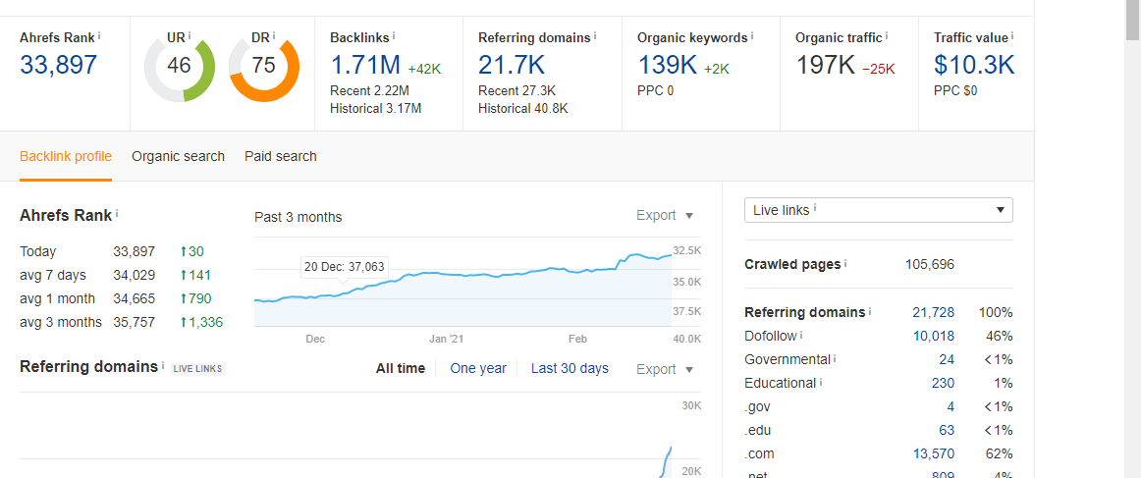
Task: Click the info icon beside UR
Action: [x=190, y=35]
